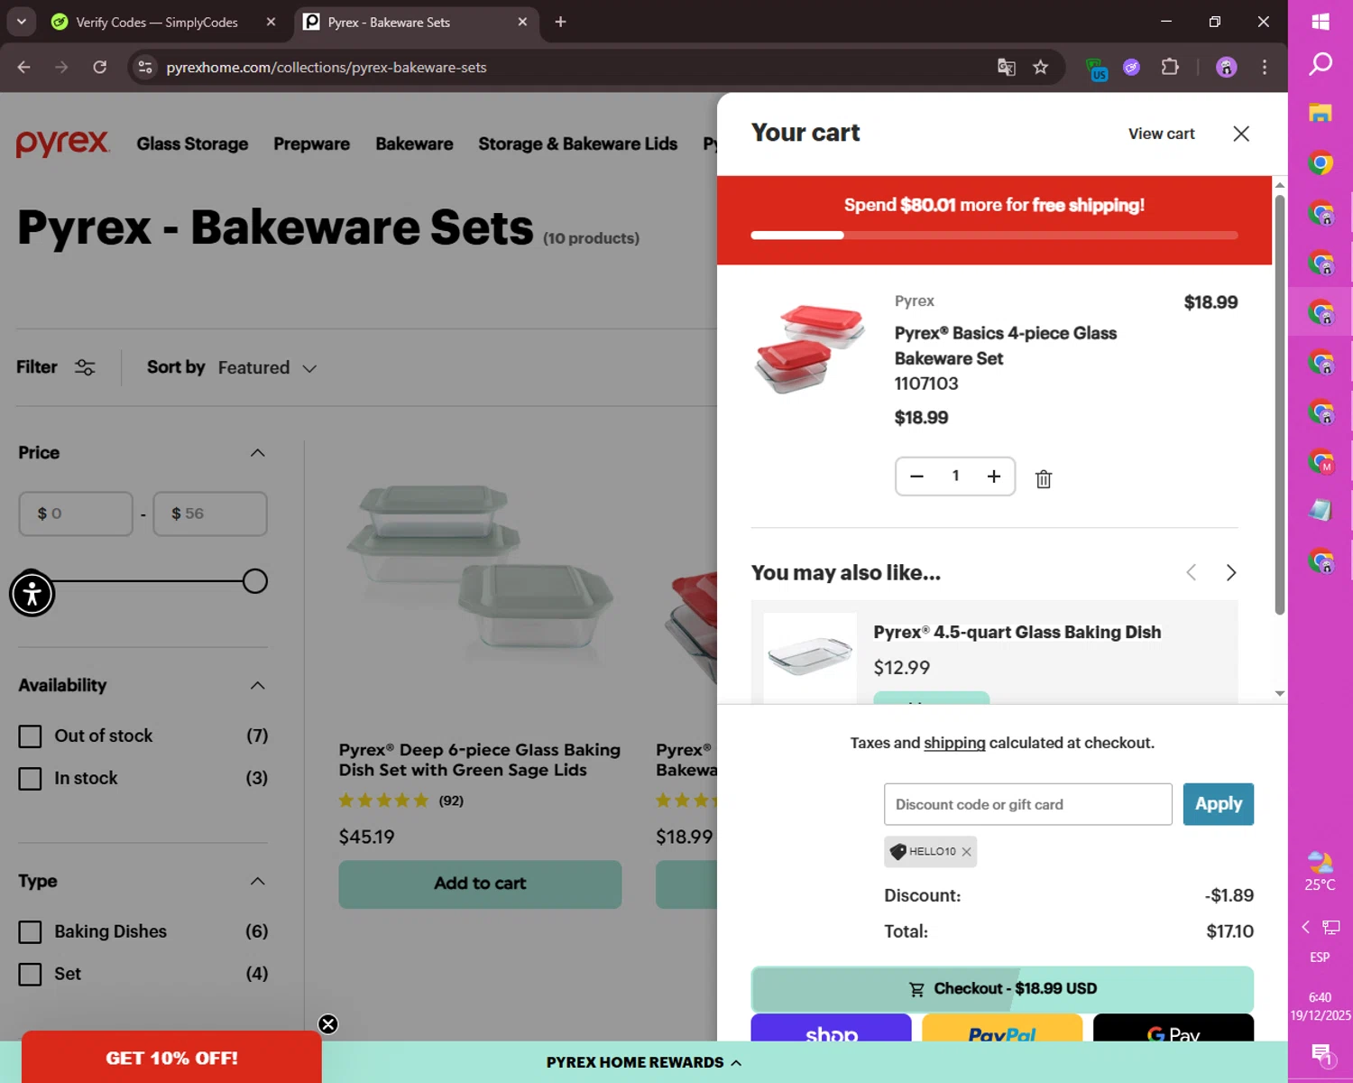
Task: Collapse the Price filter section
Action: [x=257, y=453]
